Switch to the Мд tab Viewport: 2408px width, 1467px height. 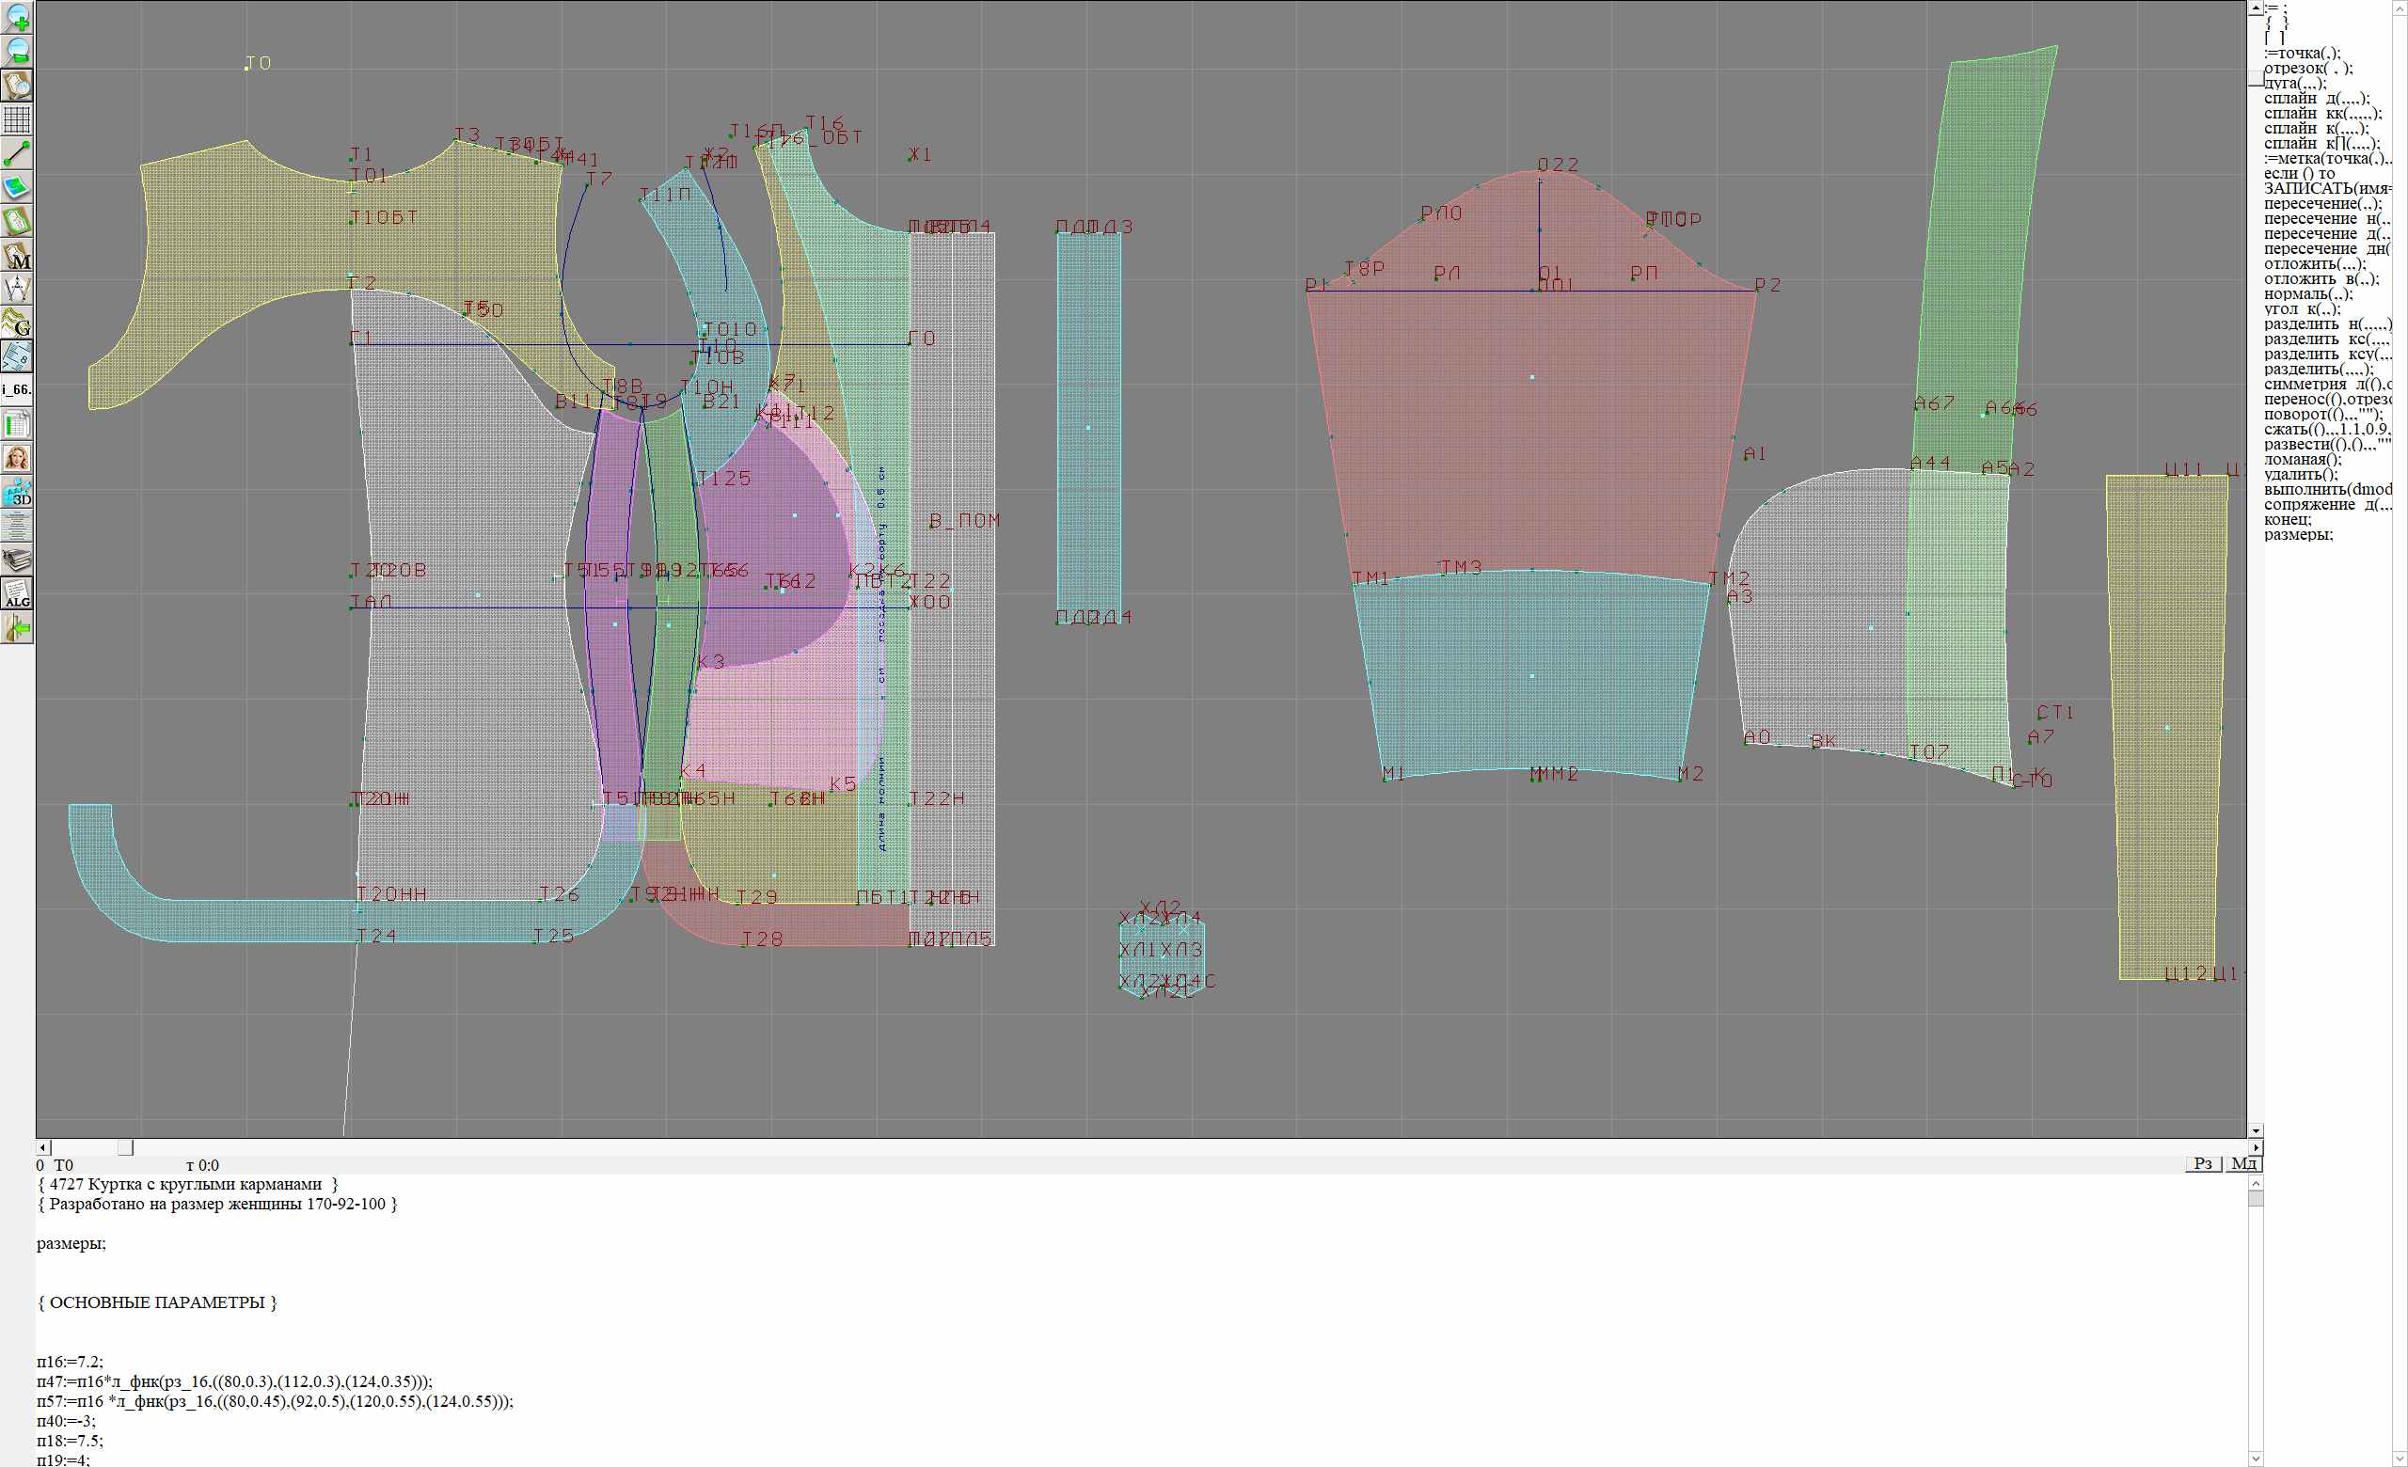coord(2243,1163)
